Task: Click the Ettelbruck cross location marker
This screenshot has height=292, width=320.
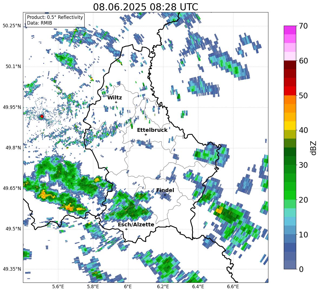Action: pyautogui.click(x=146, y=135)
